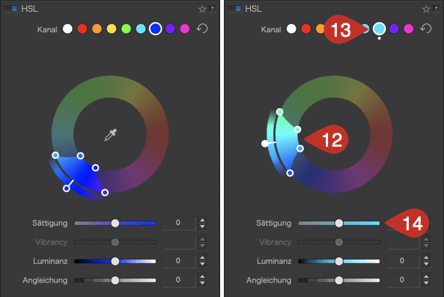Select the green channel in left panel

click(126, 29)
